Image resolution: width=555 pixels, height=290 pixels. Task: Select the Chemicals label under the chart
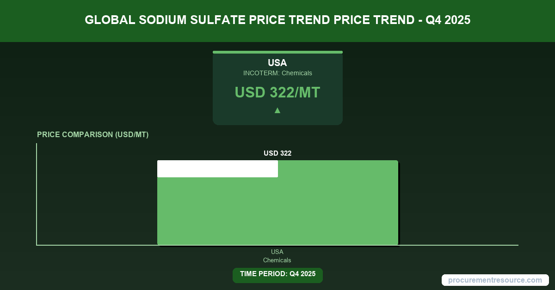coord(277,260)
